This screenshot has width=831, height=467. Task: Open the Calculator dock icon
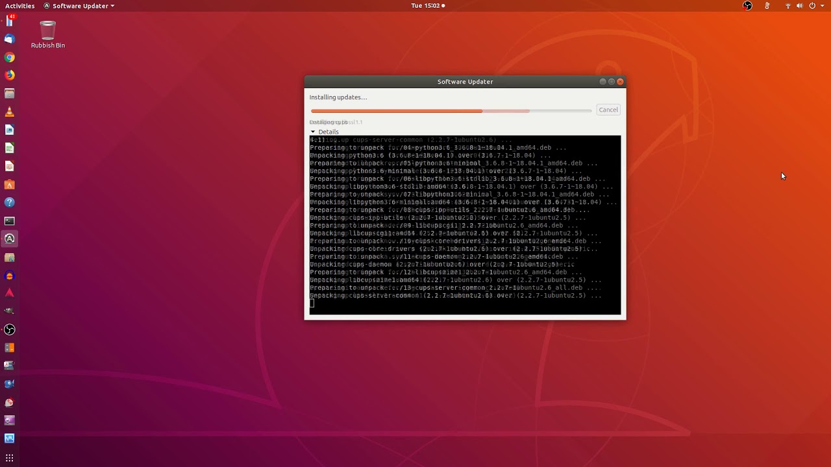pos(9,348)
